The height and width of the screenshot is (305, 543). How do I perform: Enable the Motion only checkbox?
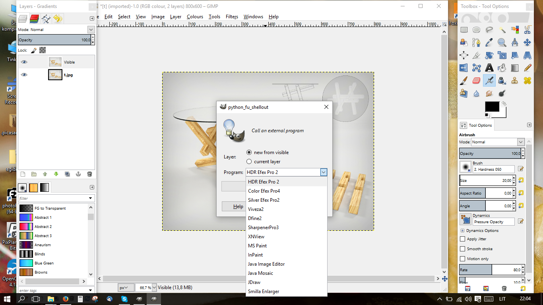pos(462,259)
